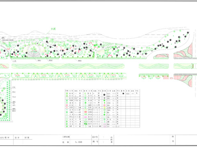Viewport: 197px width, 147px height.
Task: Select the red hatched triangular bed at top right
Action: click(x=183, y=51)
